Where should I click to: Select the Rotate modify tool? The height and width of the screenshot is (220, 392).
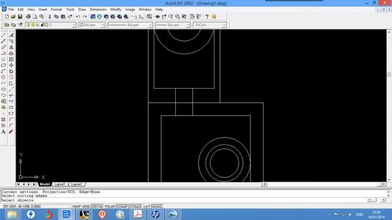coord(11,71)
